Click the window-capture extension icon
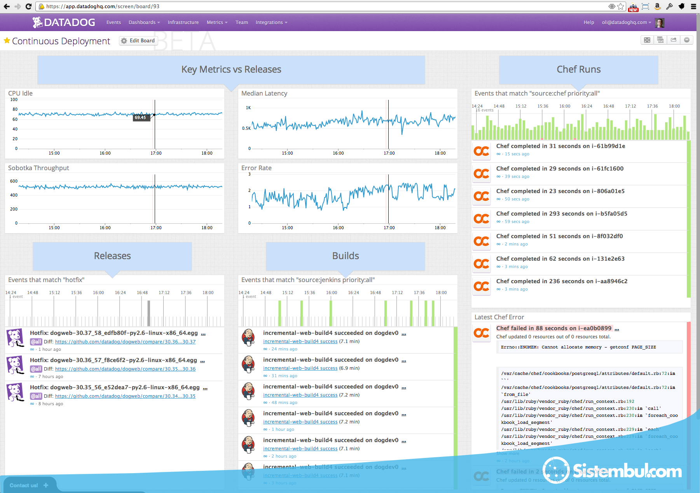Viewport: 700px width, 493px height. click(x=645, y=6)
